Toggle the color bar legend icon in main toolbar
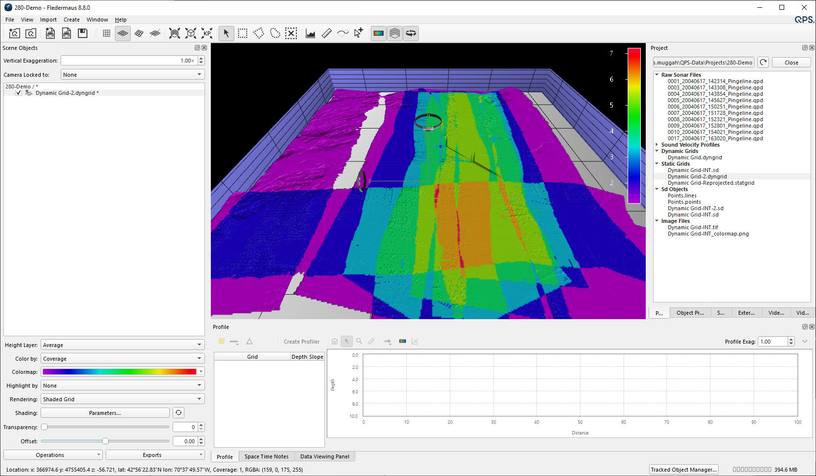816x476 pixels. [x=379, y=33]
